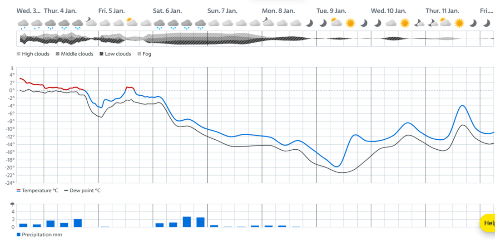Click the tallest precipitation bar on Thur. 4 Jan.
Viewport: 495px width, 240px height.
(78, 223)
